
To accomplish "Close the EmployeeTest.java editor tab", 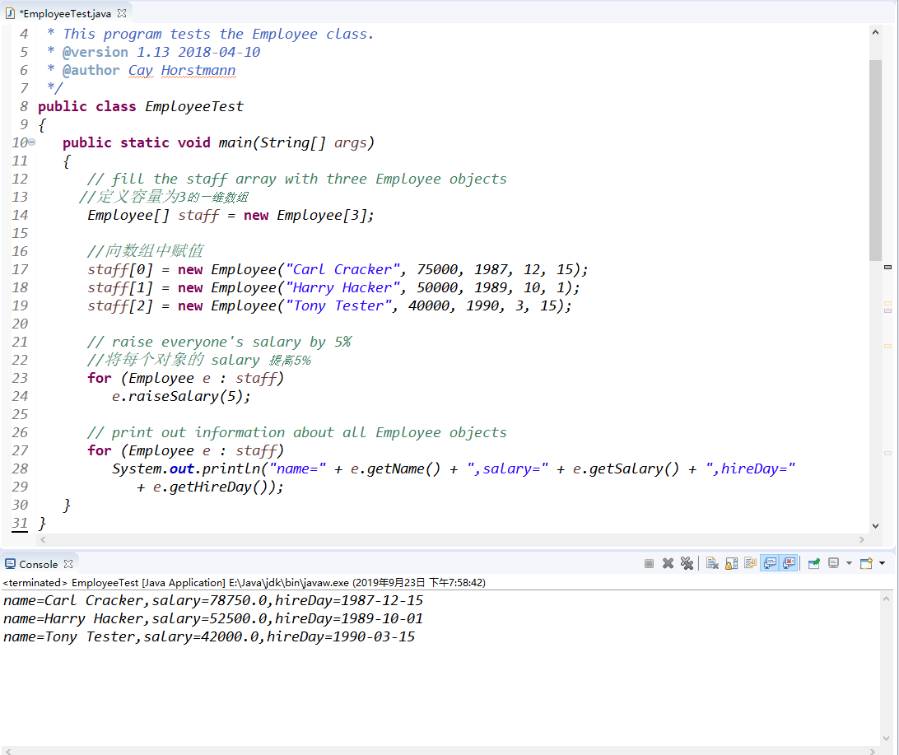I will pos(122,13).
